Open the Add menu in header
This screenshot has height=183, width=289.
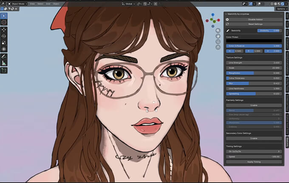[47, 3]
